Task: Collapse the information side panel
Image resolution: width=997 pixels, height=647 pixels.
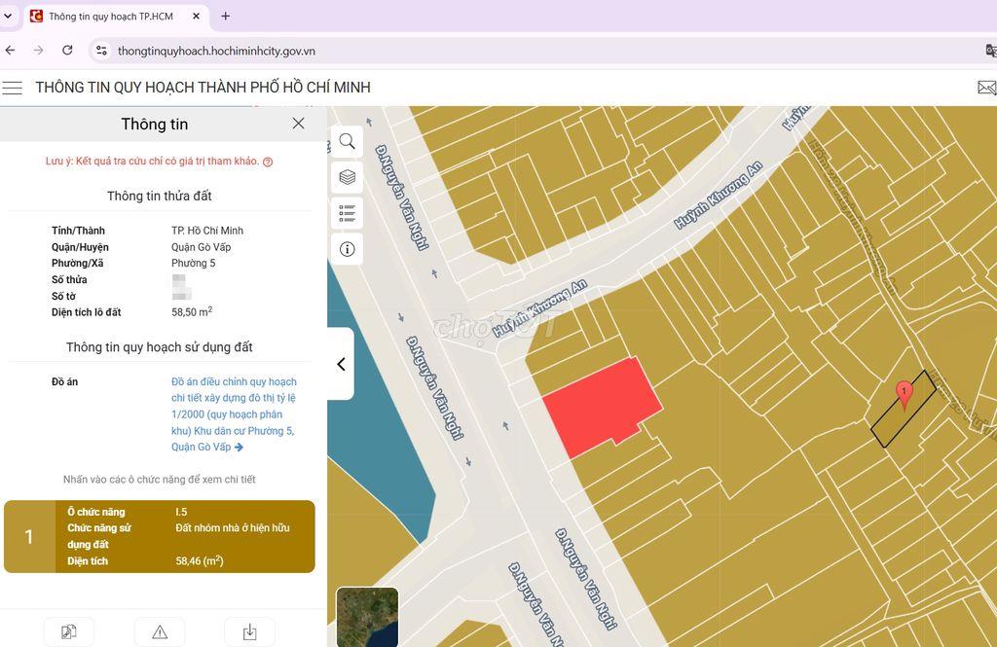Action: click(x=342, y=364)
